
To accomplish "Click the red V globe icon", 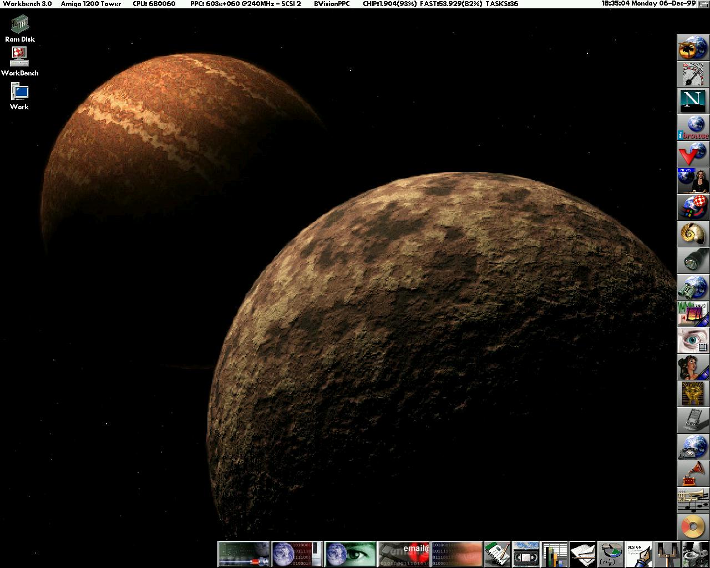I will click(692, 154).
